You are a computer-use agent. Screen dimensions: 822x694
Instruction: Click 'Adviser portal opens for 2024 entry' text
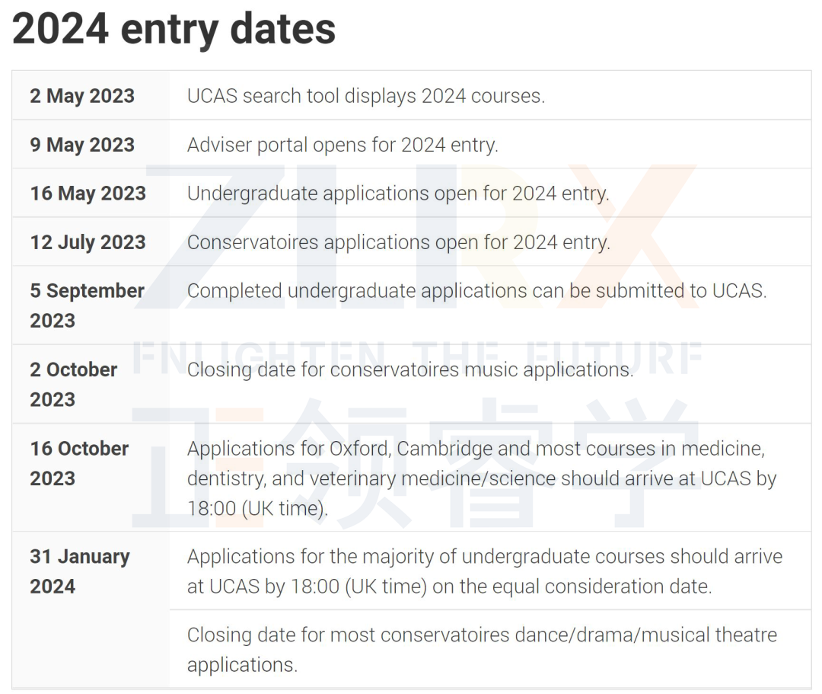coord(342,145)
